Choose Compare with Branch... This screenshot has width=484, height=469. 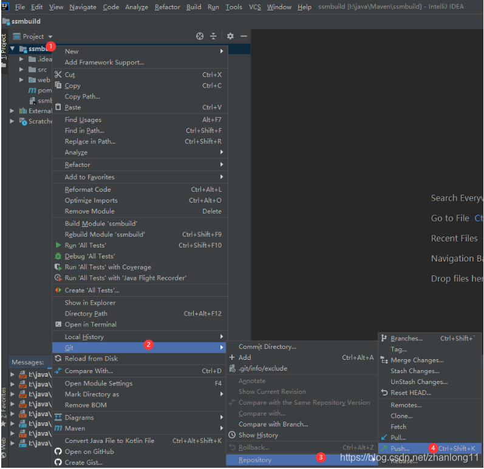point(273,424)
